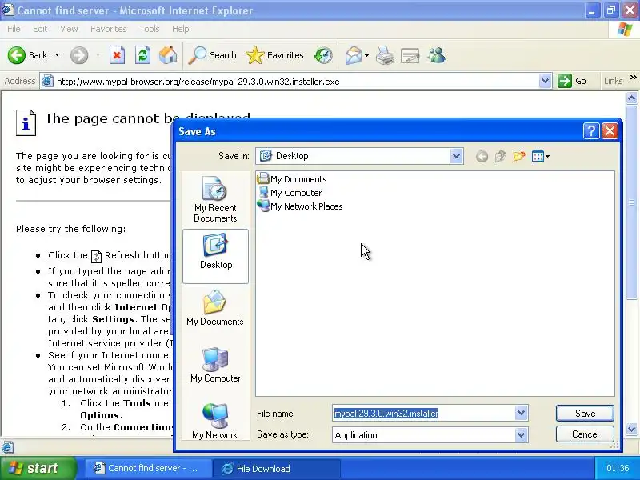Select Desktop in the places bar
The image size is (640, 480).
[215, 256]
